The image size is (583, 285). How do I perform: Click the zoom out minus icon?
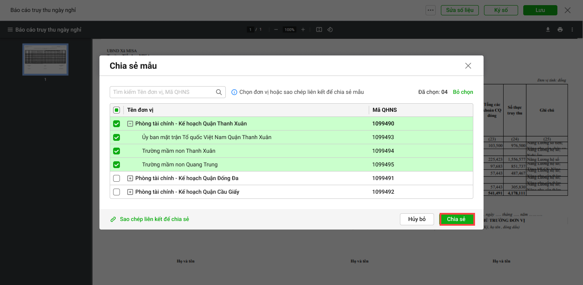276,29
